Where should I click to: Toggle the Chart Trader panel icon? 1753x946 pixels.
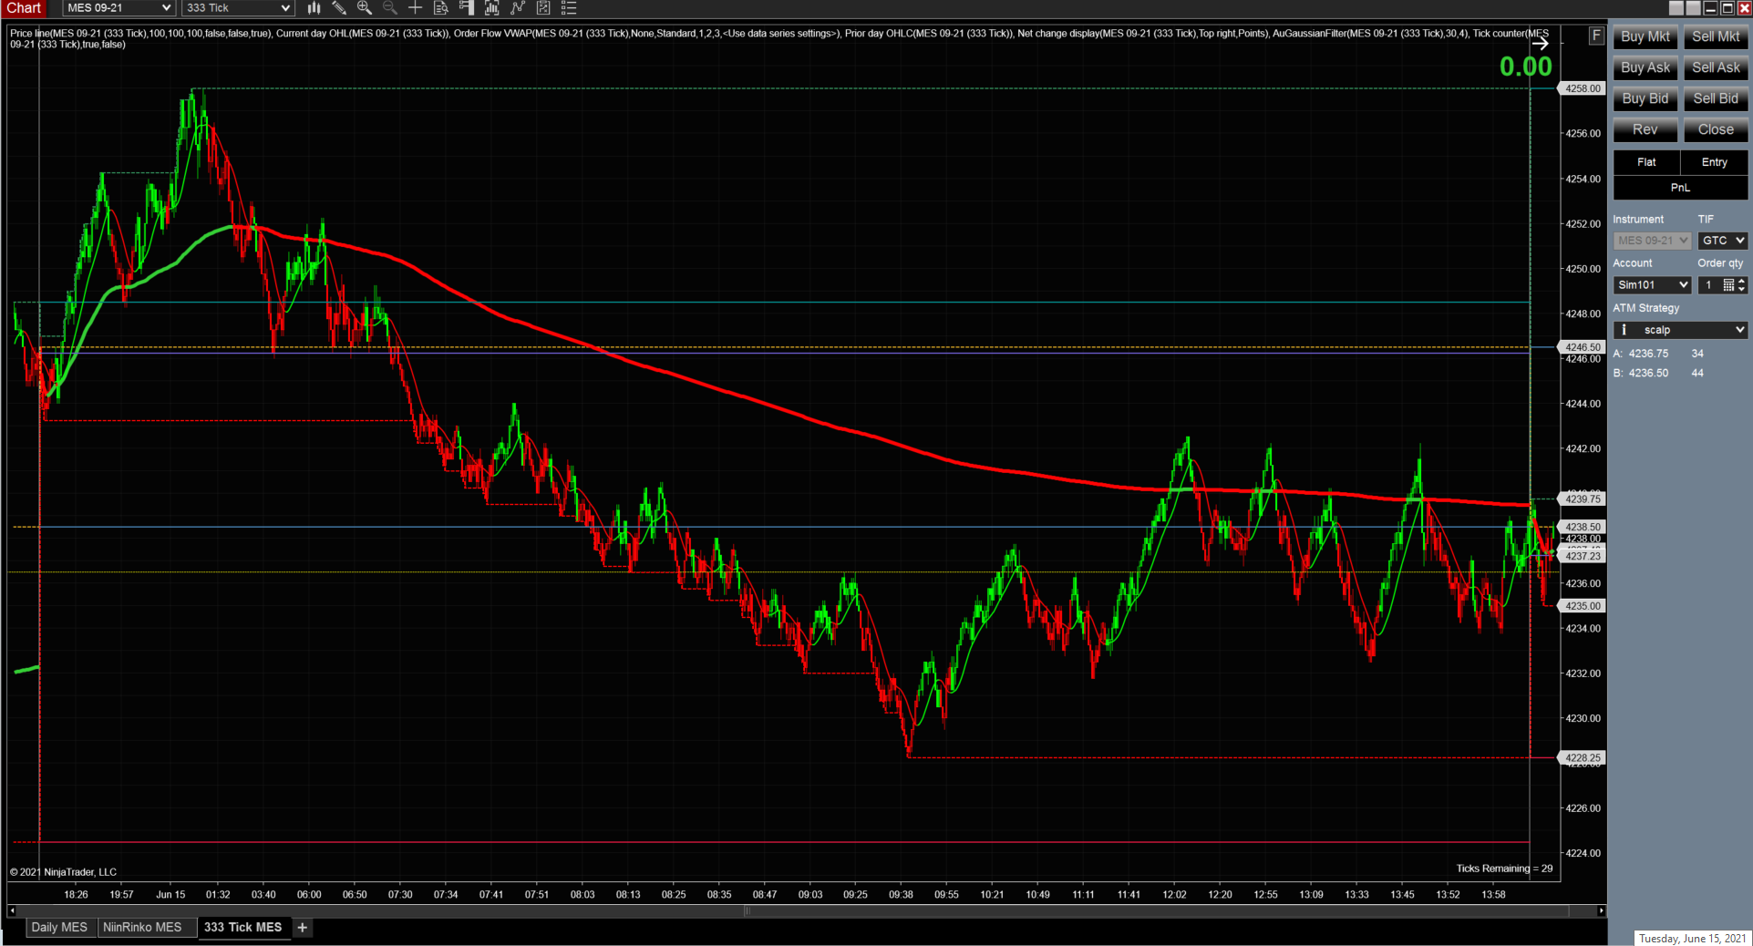[467, 8]
